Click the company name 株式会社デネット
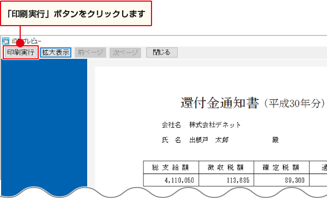 pos(215,125)
